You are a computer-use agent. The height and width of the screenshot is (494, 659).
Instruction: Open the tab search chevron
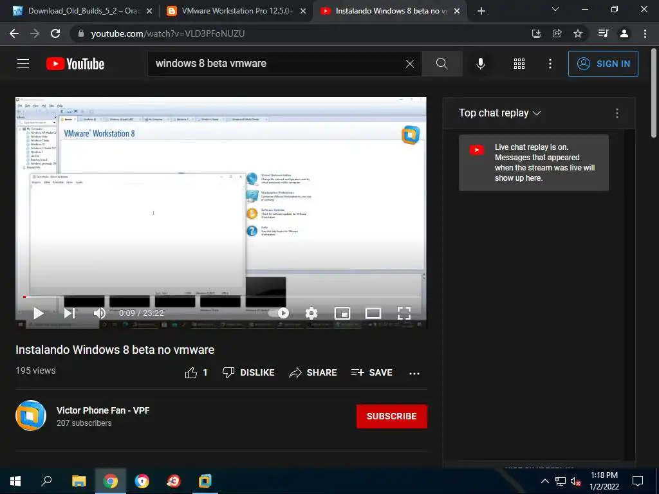(555, 9)
